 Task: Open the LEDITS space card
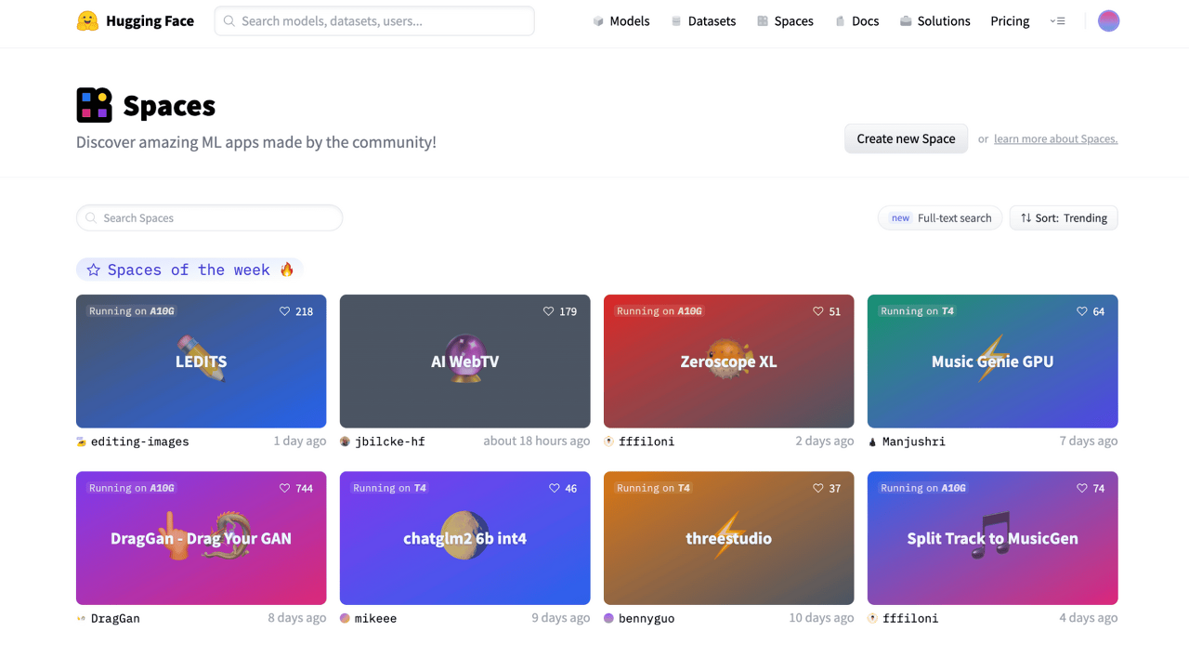201,362
